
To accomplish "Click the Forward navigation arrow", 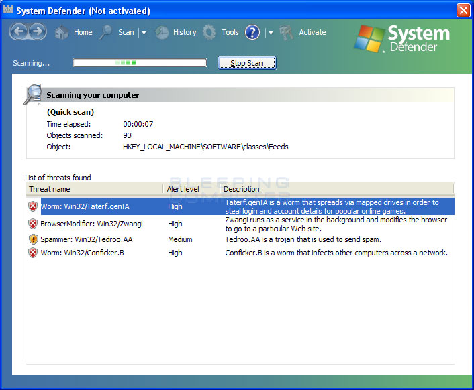I will pos(38,31).
